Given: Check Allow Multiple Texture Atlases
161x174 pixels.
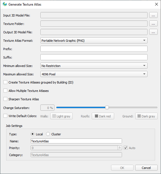Looking at the screenshot, I should coord(5,91).
